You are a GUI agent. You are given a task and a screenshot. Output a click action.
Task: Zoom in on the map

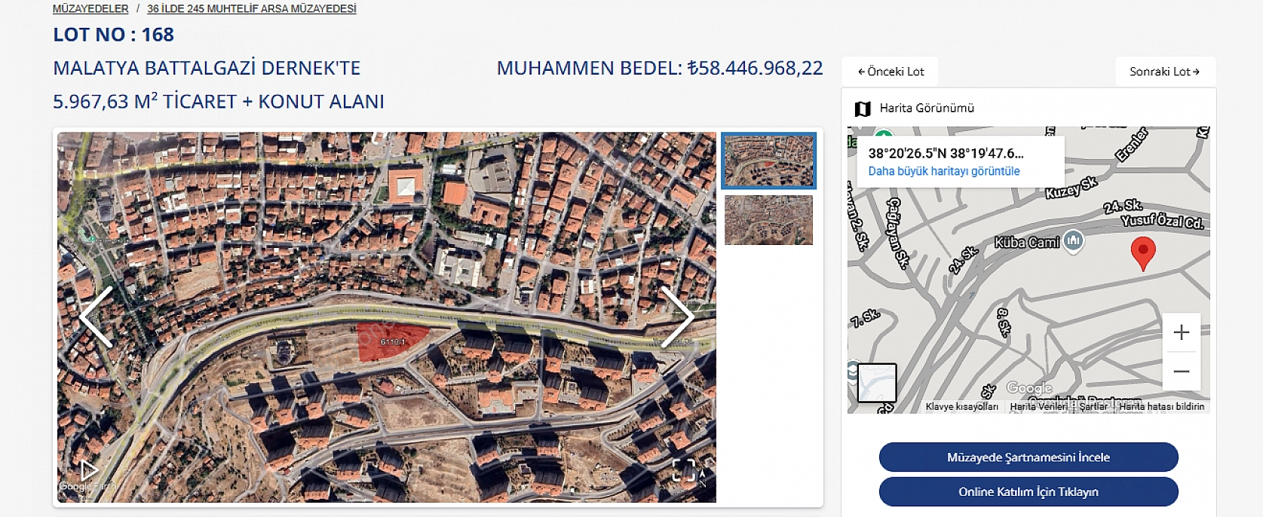1182,332
